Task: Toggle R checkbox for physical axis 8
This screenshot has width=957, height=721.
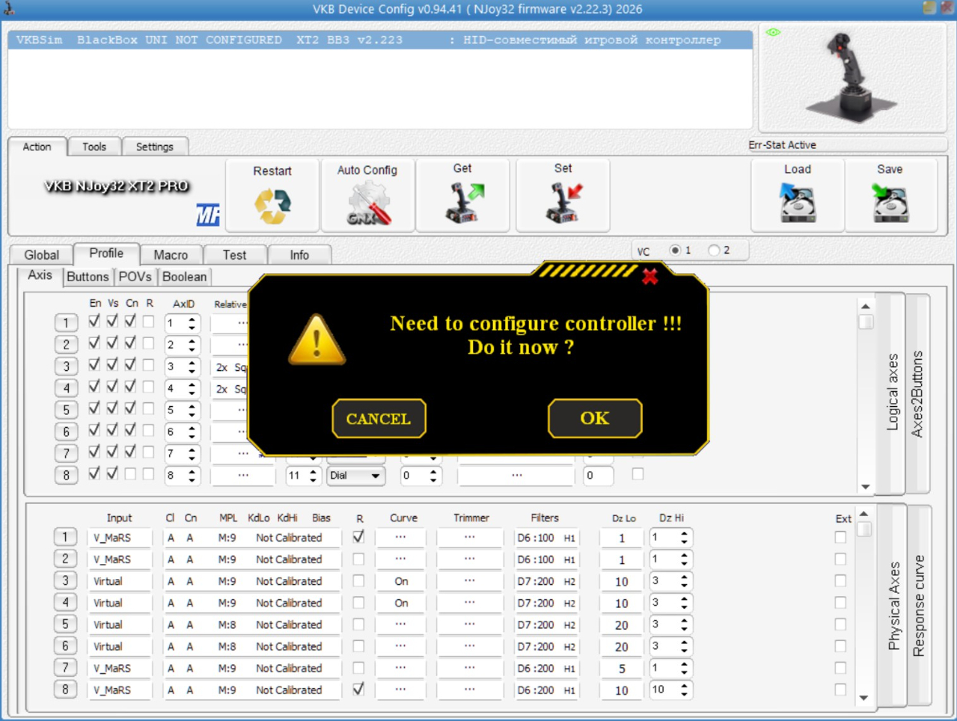Action: tap(358, 689)
